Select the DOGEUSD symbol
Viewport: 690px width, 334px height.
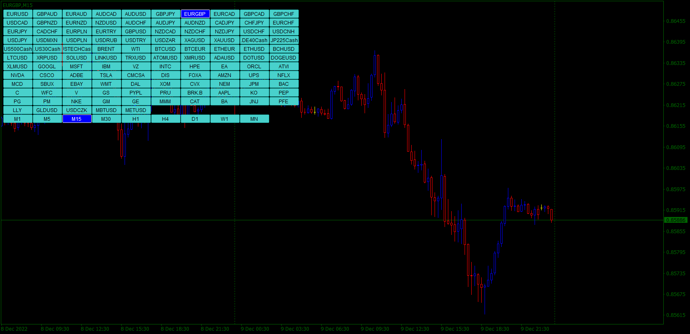(284, 58)
